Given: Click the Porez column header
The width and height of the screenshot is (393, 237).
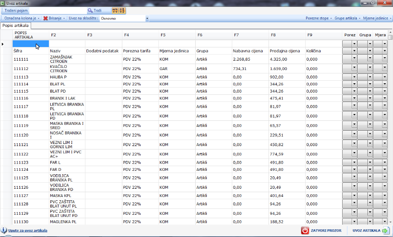Looking at the screenshot, I should click(x=350, y=35).
